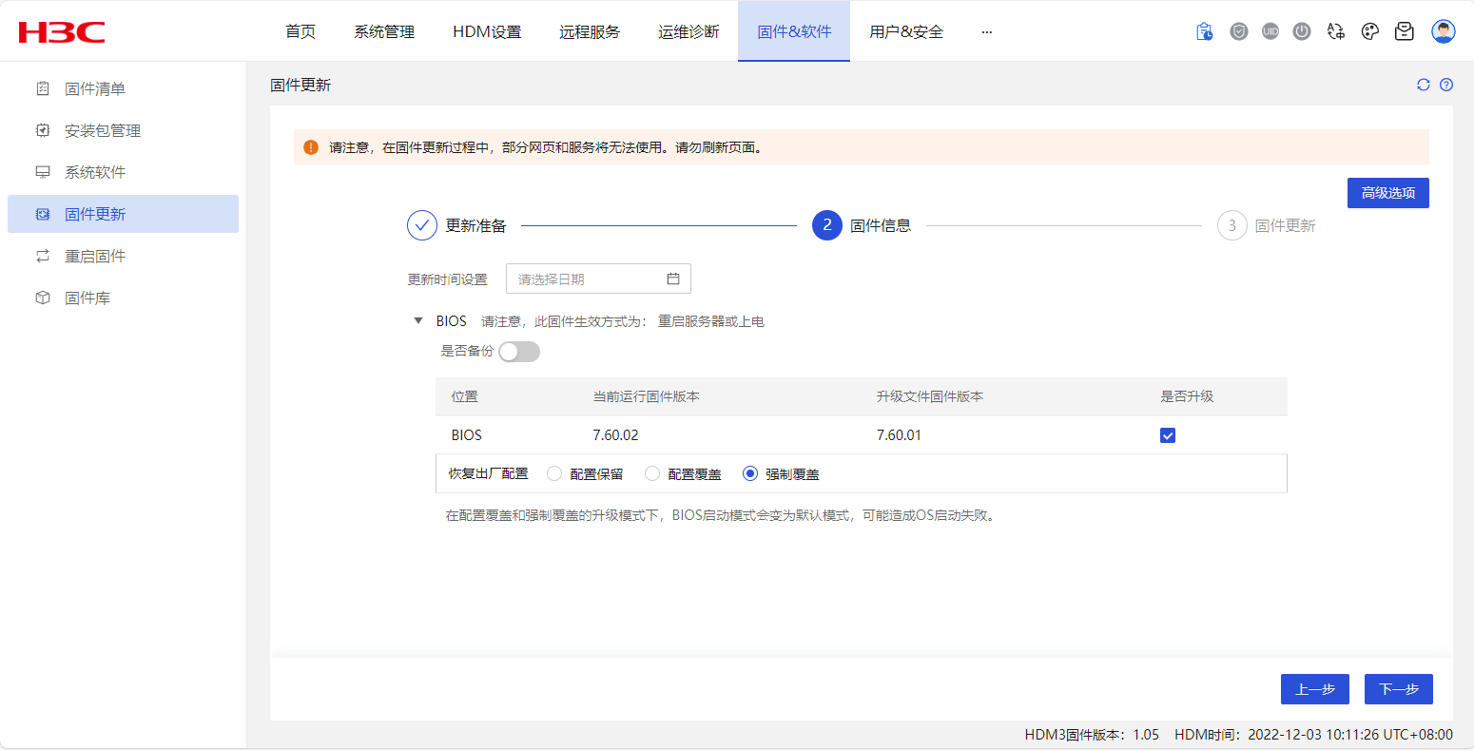Click the 安装包管理 sidebar icon

[x=42, y=130]
